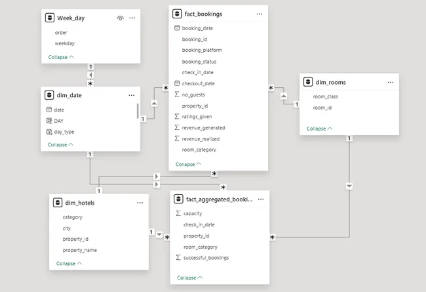Click the calendar icon beside checkout_date
The height and width of the screenshot is (292, 426).
coord(177,83)
